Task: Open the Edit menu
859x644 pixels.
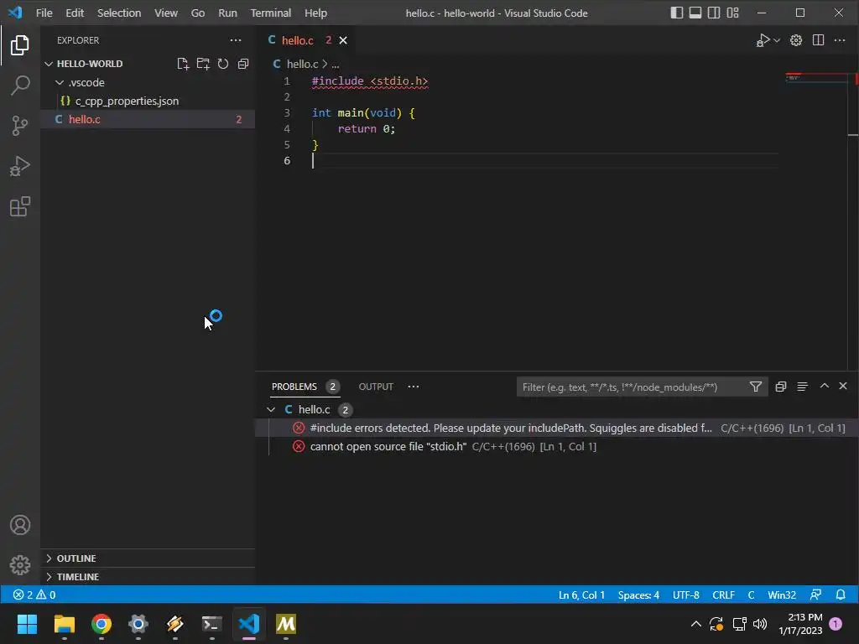Action: click(75, 13)
